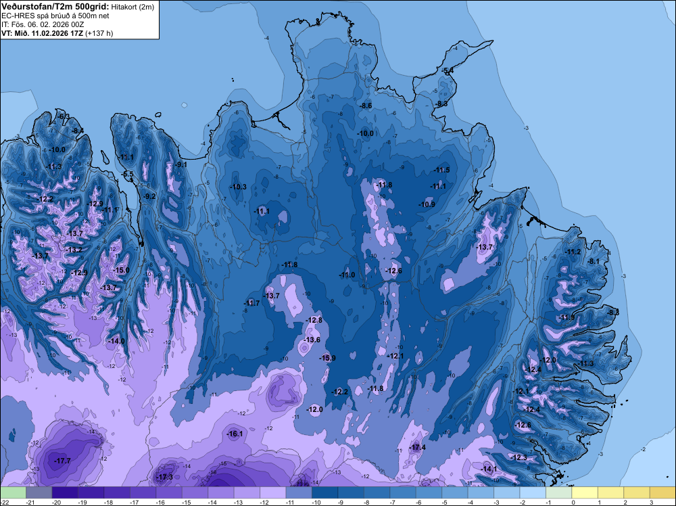The height and width of the screenshot is (506, 676).
Task: Click the legend swatch labeled 3
Action: point(663,492)
